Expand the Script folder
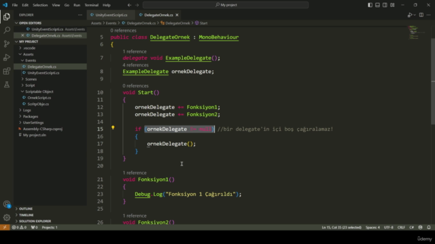The image size is (435, 244). click(x=30, y=85)
